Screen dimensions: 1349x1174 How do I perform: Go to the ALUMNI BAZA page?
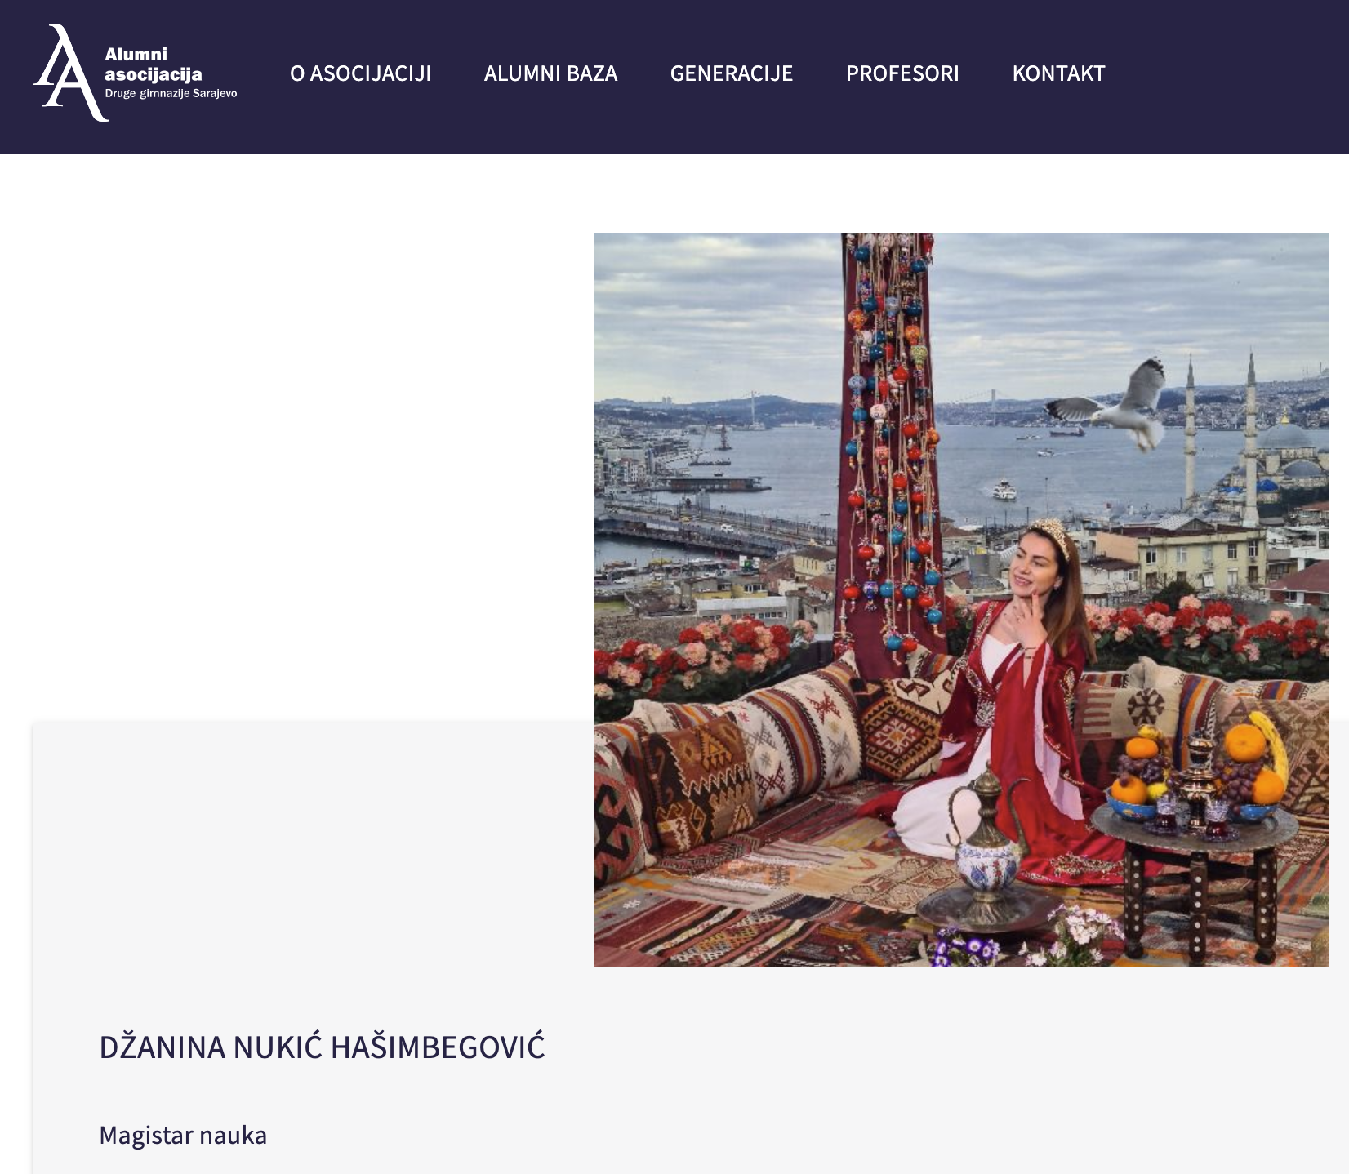(550, 73)
